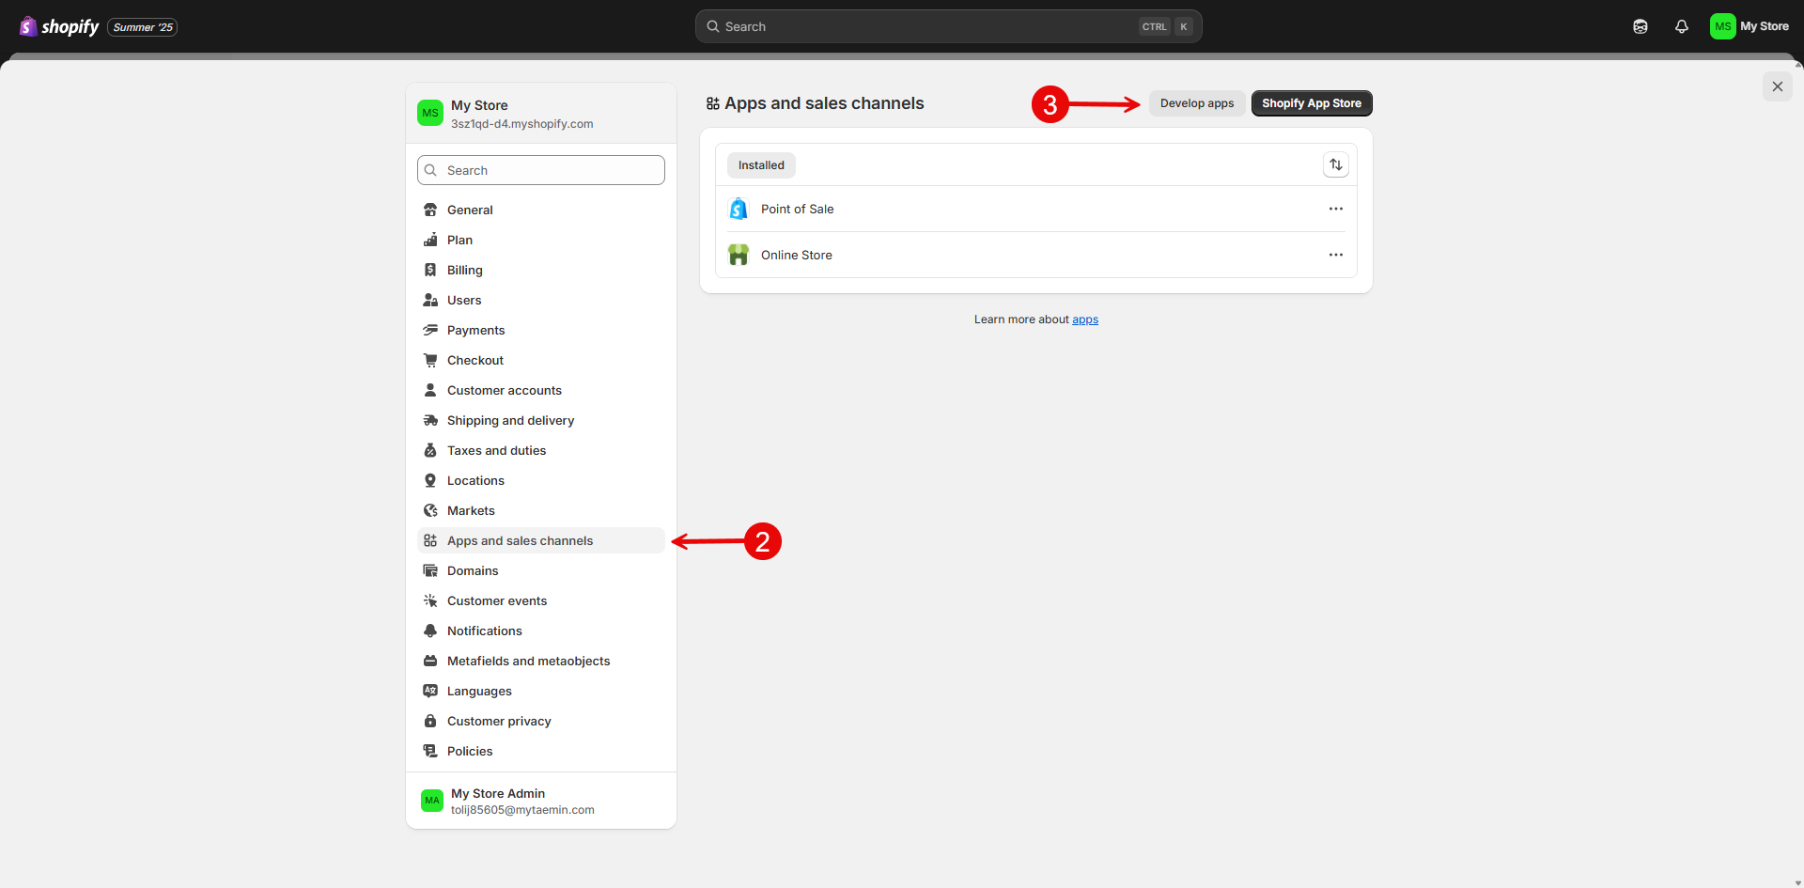
Task: Open the Sidekick assistant icon
Action: [x=1641, y=26]
